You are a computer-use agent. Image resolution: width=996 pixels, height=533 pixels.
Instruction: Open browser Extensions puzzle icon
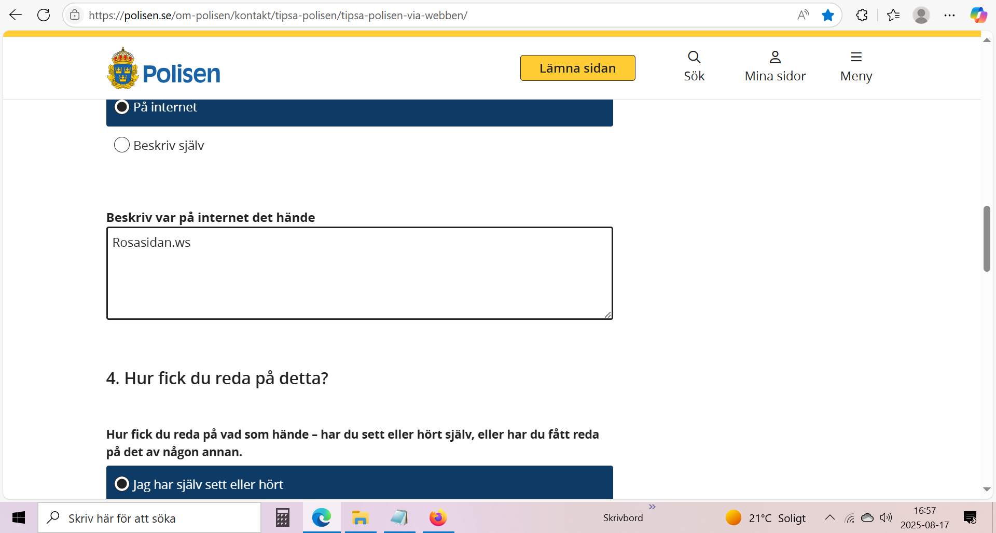click(x=862, y=15)
